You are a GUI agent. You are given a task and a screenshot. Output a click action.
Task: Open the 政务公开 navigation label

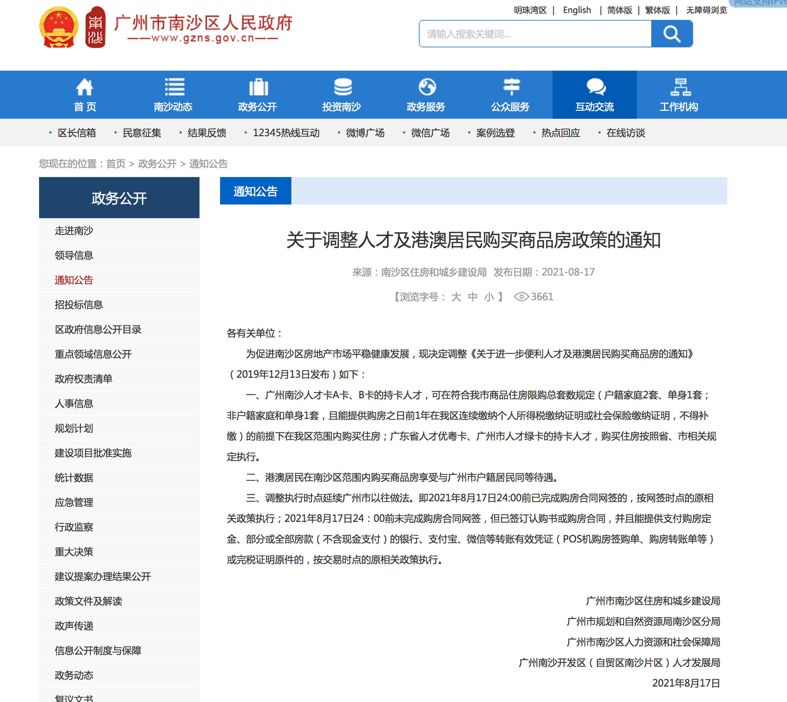point(257,107)
